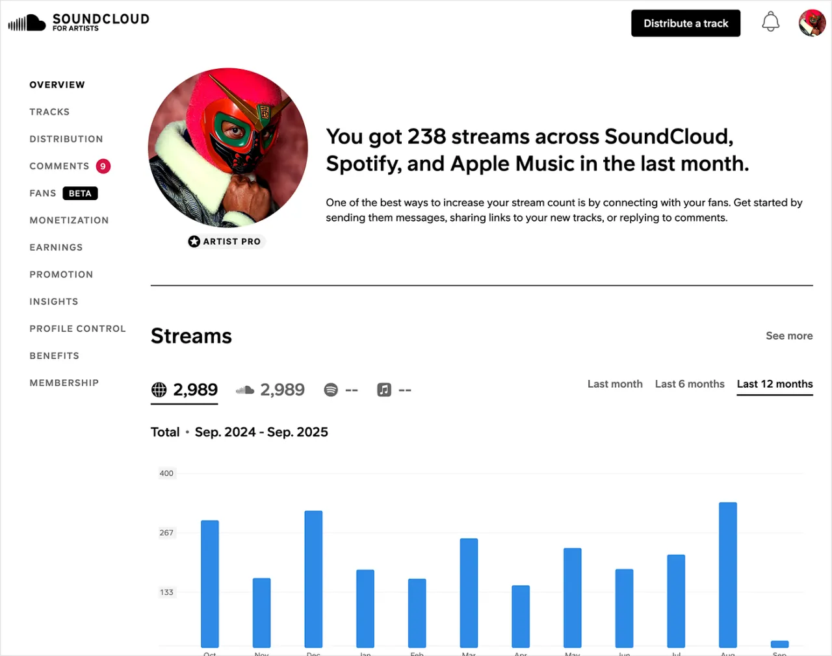This screenshot has height=656, width=832.
Task: Select the globe icon for total streams
Action: (159, 390)
